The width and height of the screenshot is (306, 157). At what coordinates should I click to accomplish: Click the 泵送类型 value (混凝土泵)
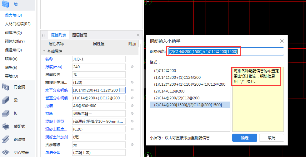(x=99, y=152)
